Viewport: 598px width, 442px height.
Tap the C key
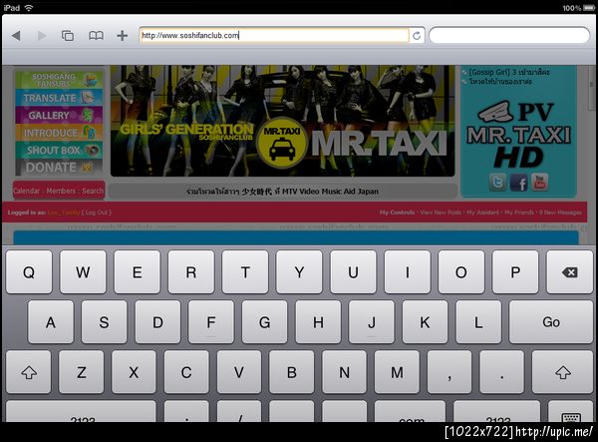(186, 372)
